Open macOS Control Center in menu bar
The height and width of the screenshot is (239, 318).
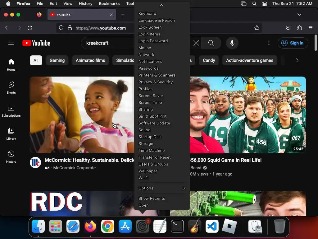(x=265, y=4)
